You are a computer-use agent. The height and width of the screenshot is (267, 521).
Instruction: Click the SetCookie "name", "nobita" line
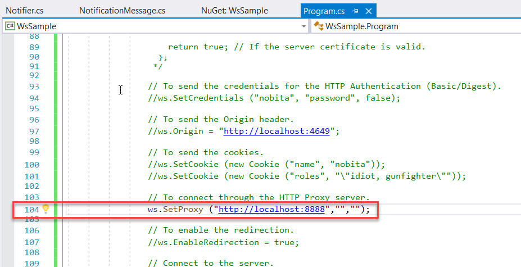(266, 164)
